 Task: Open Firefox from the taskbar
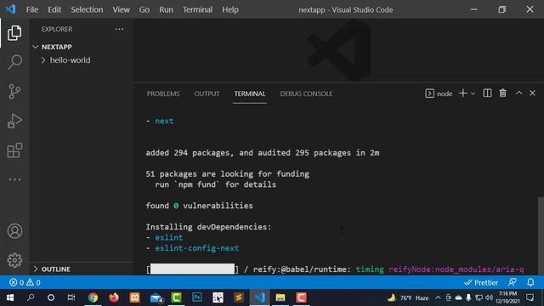[114, 297]
